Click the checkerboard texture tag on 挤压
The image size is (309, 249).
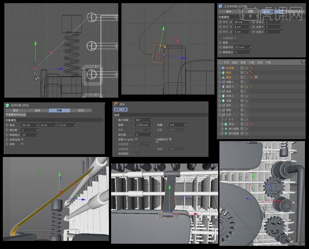[256, 77]
